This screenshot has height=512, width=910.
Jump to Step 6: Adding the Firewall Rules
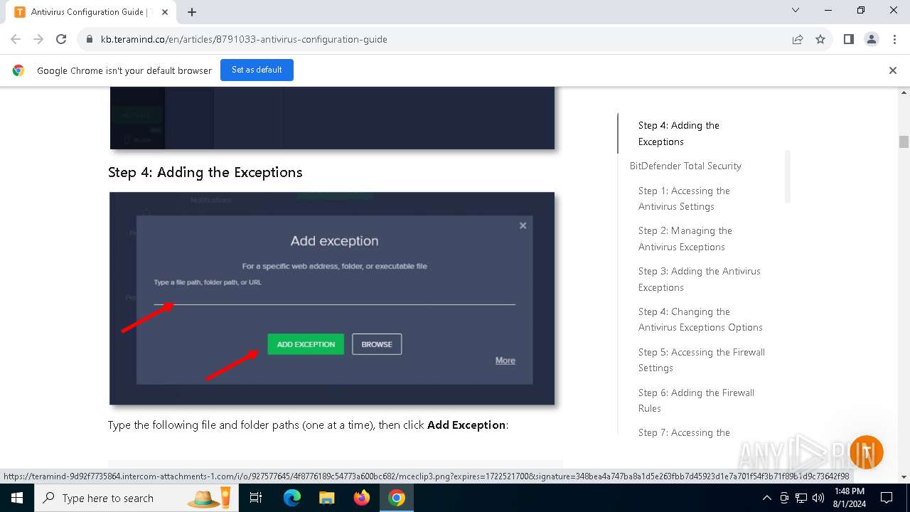tap(696, 400)
